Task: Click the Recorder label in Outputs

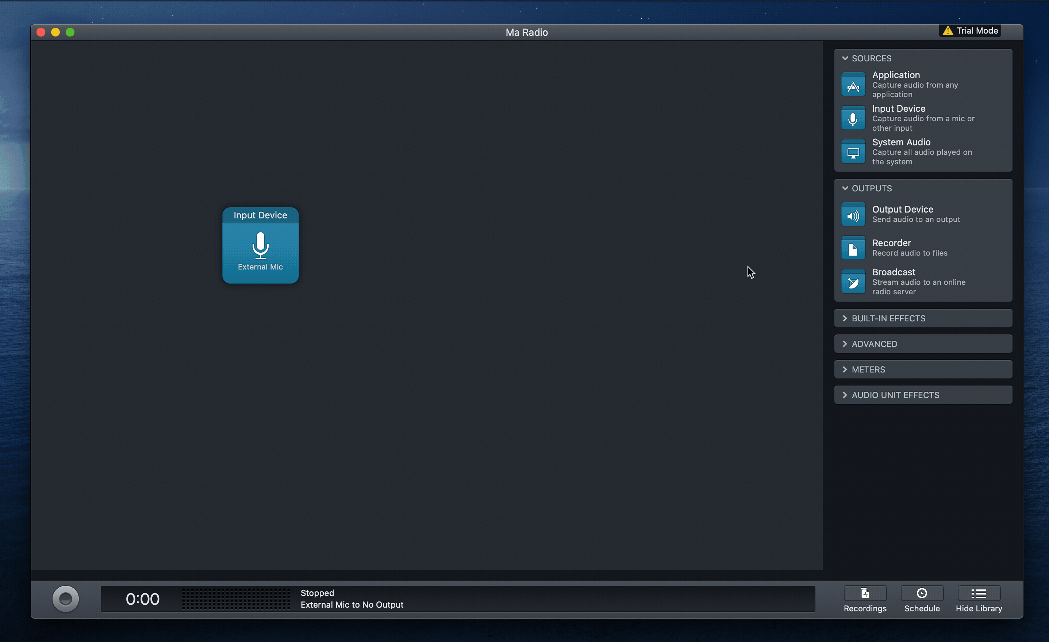Action: coord(891,243)
